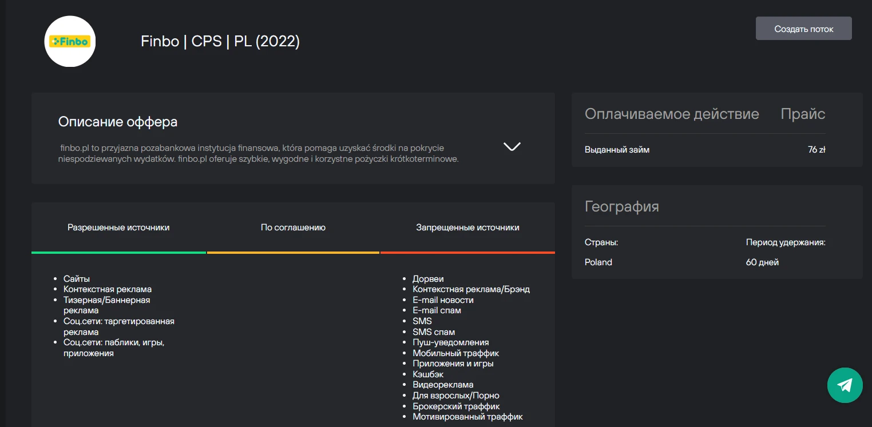Click the Poland country value
Viewport: 872px width, 427px height.
(x=598, y=262)
